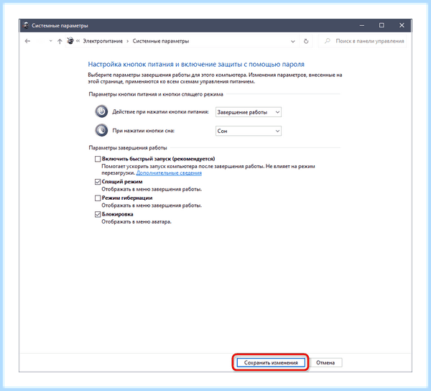Click section title «Параметры кнопки питания и кнопки спящего режима»
This screenshot has height=391, width=431.
pyautogui.click(x=156, y=94)
